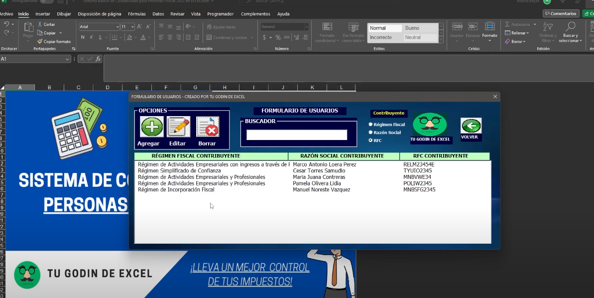Click the insert function fx icon
The image size is (594, 298).
tap(98, 59)
